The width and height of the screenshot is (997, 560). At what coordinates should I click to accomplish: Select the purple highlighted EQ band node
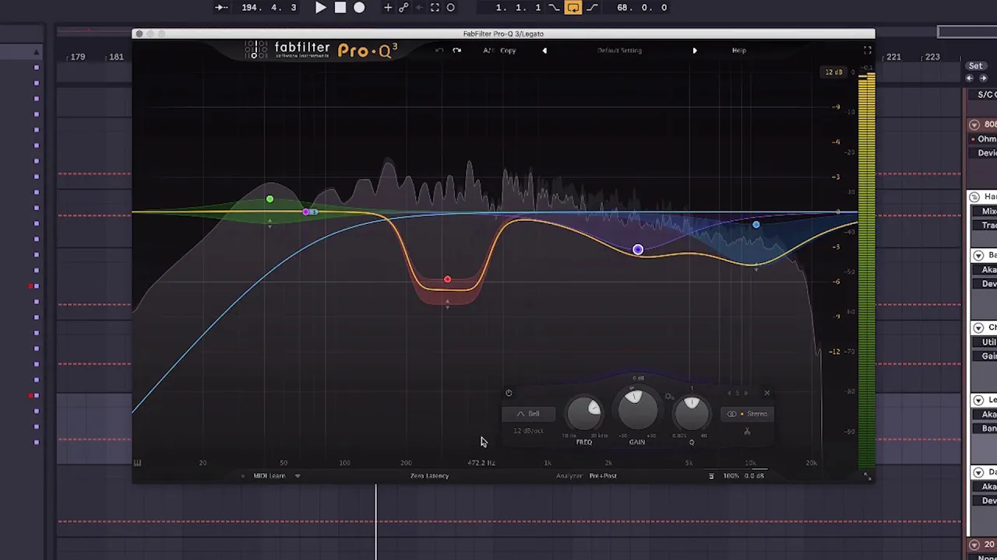pos(638,250)
